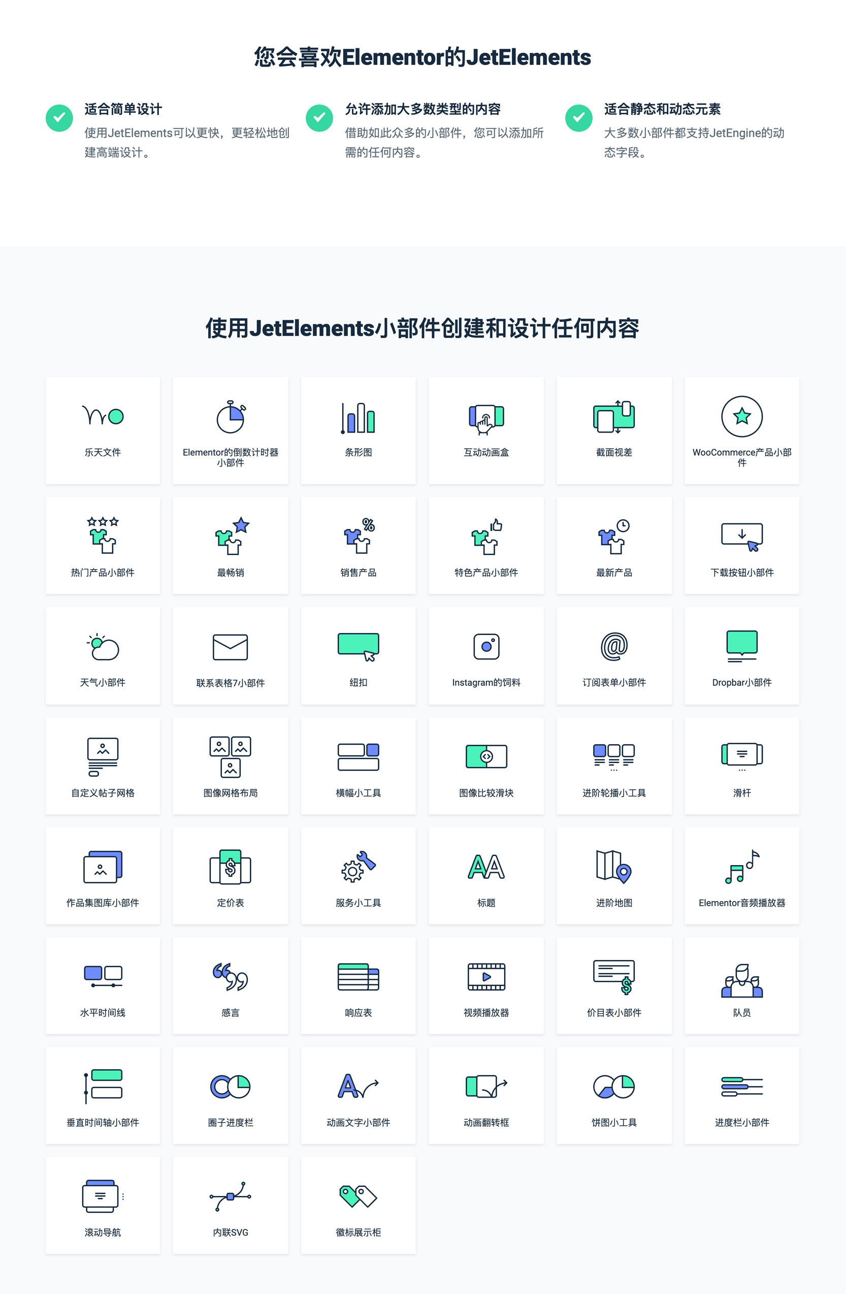
Task: Click the 视频播放器 film play icon
Action: (x=486, y=977)
